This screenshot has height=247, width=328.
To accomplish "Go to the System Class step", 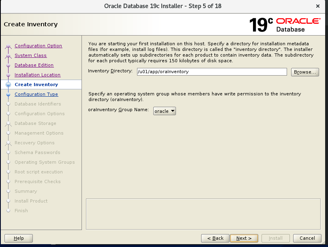I will (30, 55).
